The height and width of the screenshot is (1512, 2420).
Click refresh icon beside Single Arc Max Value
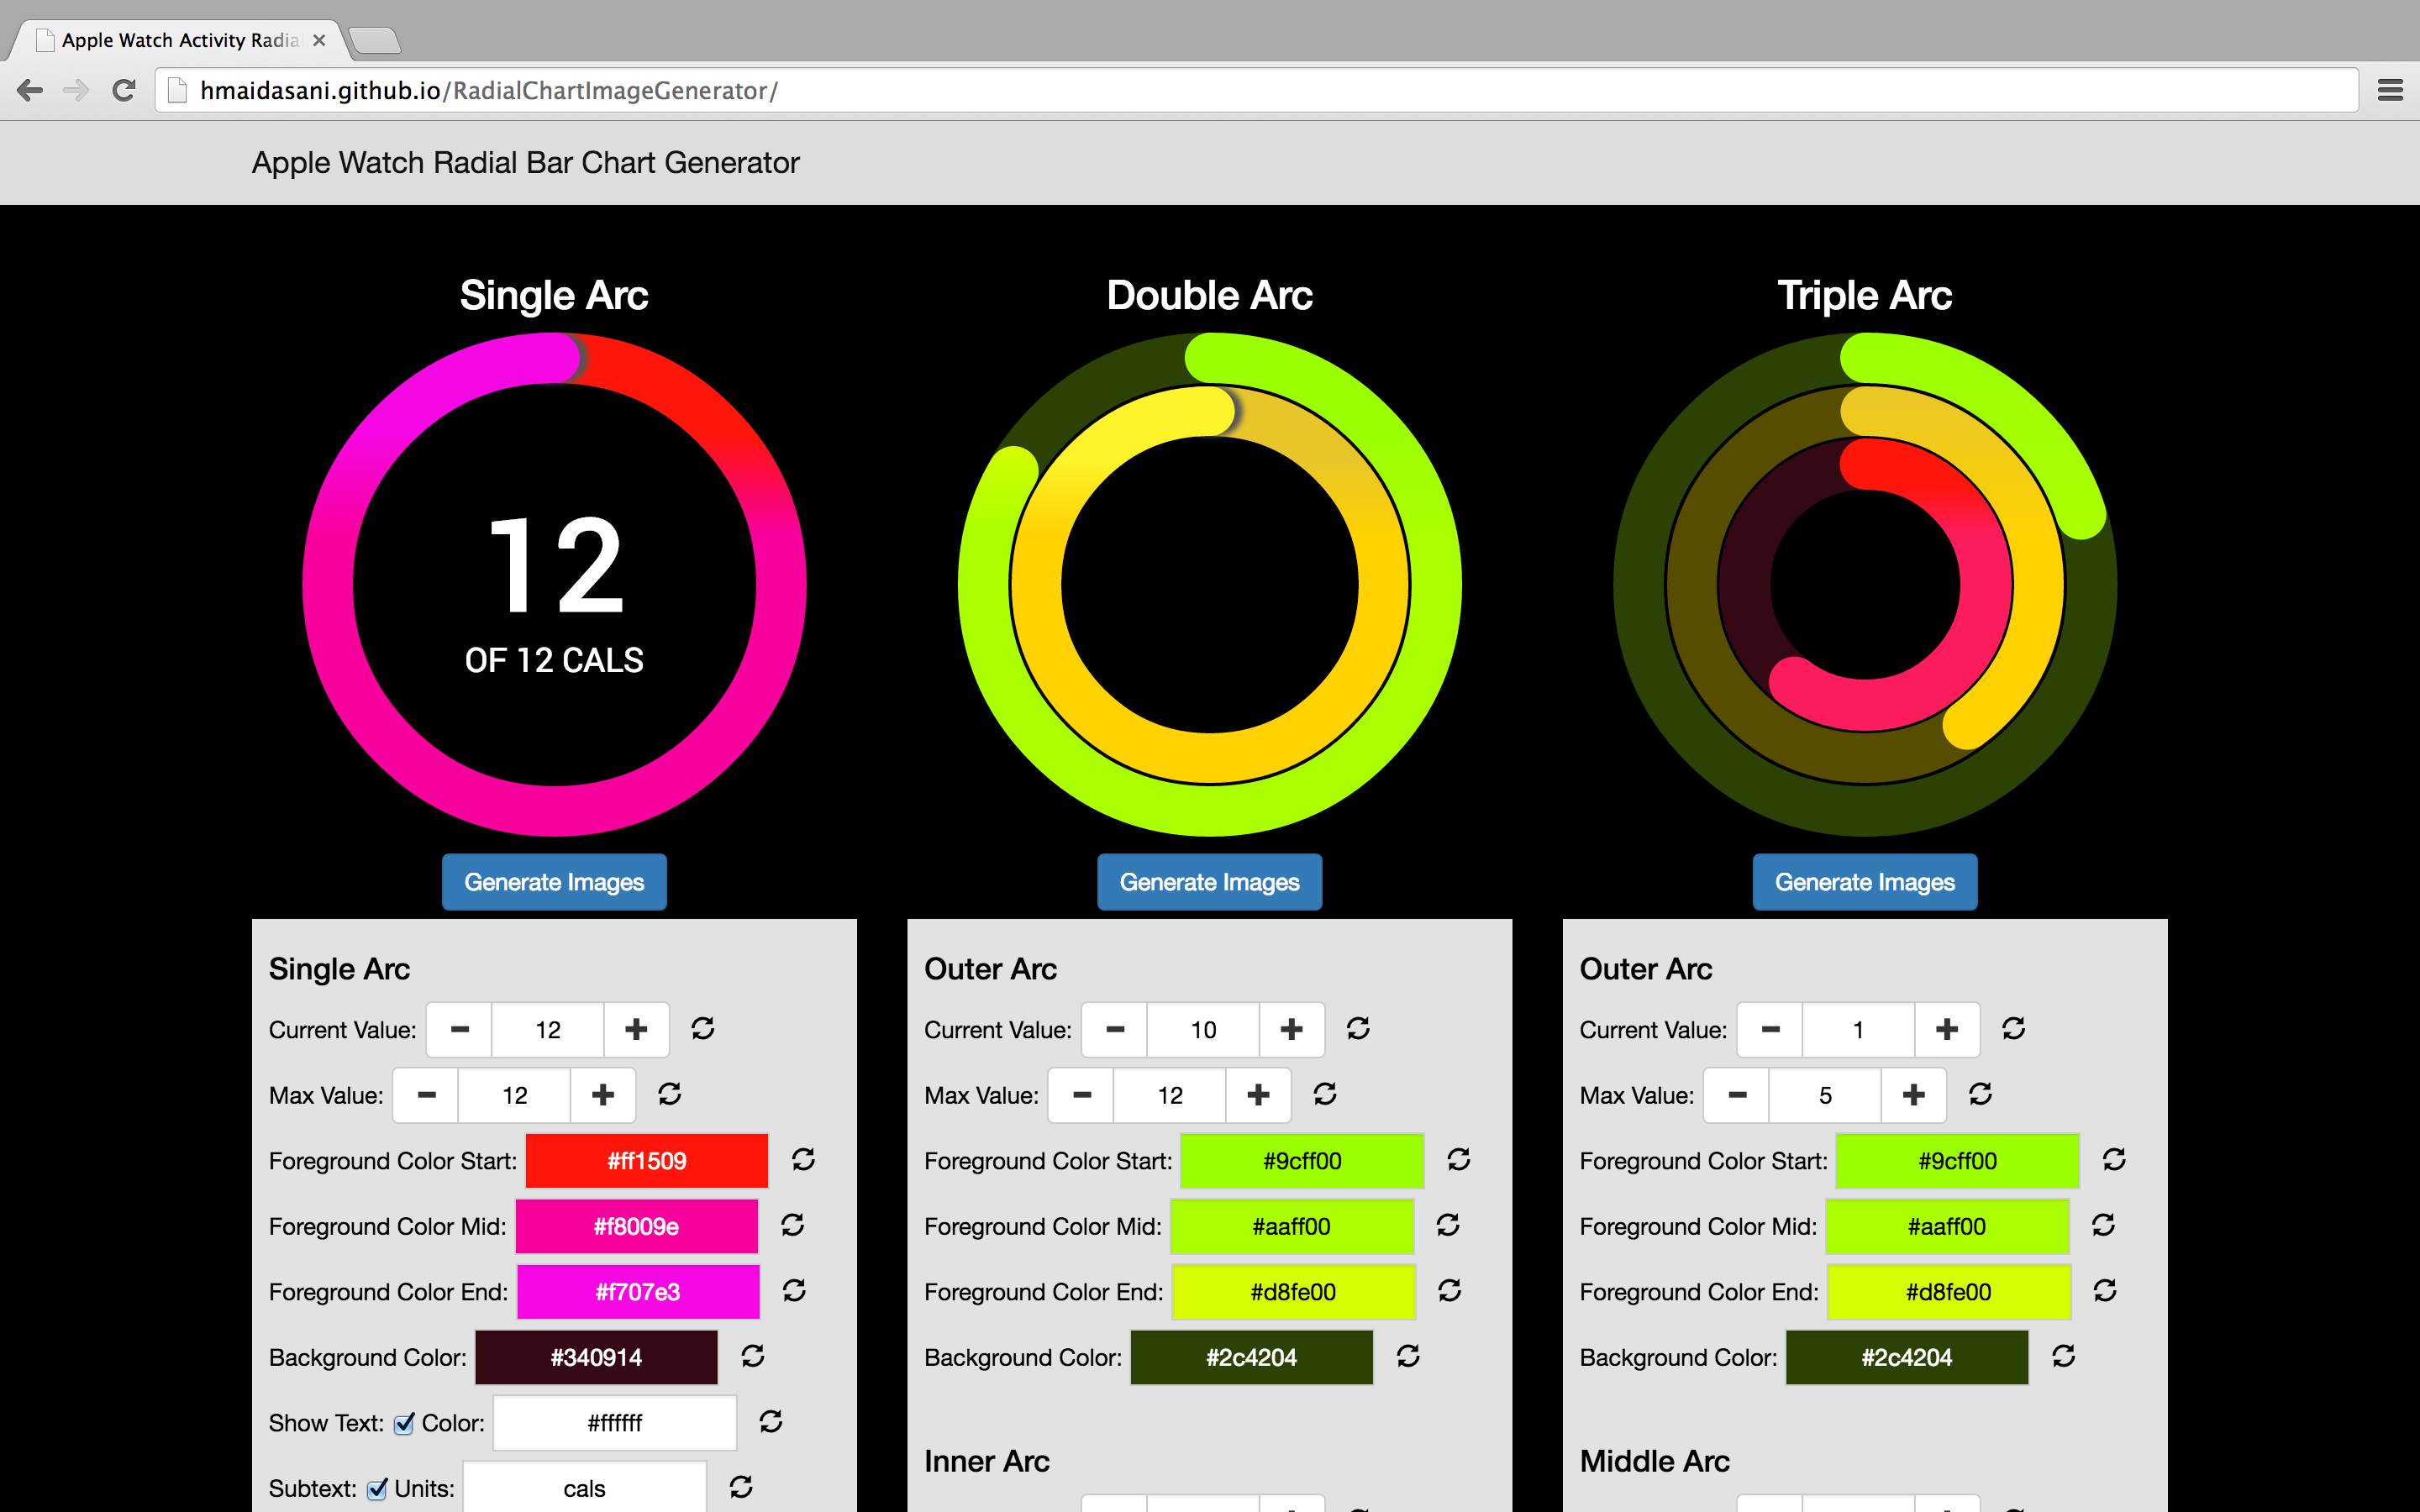pos(669,1094)
